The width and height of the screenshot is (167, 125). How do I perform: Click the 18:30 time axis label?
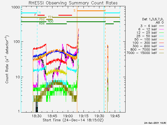tap(37, 116)
